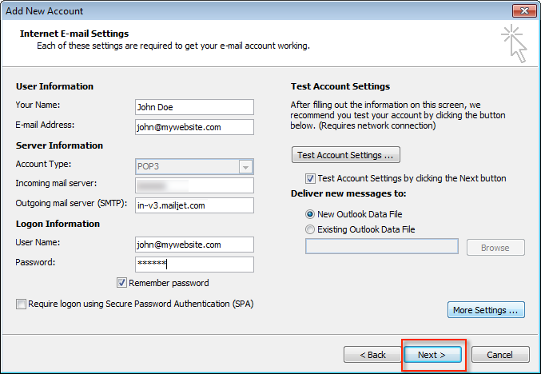Focus the Password field

click(x=194, y=265)
